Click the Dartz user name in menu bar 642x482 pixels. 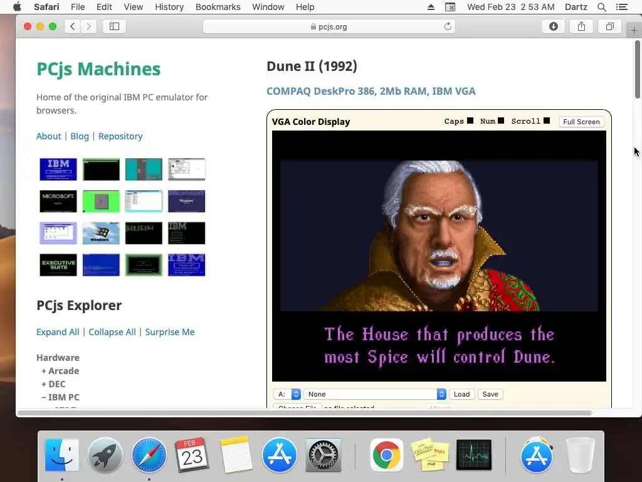576,7
